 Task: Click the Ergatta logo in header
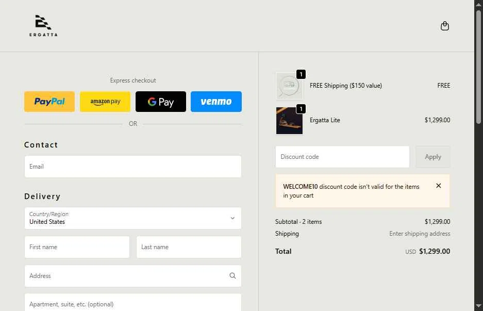(43, 26)
